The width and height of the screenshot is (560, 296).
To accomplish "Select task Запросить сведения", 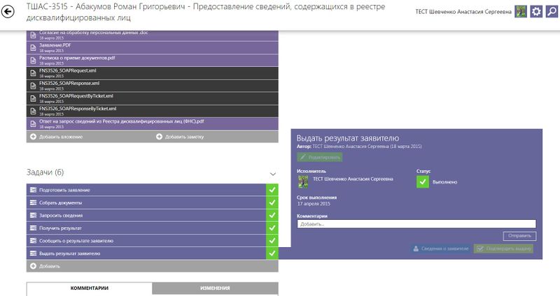I will (146, 215).
